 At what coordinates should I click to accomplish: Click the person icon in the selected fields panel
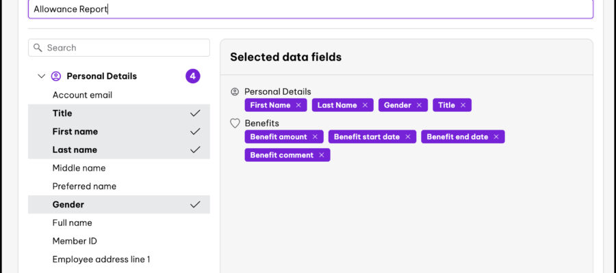coord(235,91)
